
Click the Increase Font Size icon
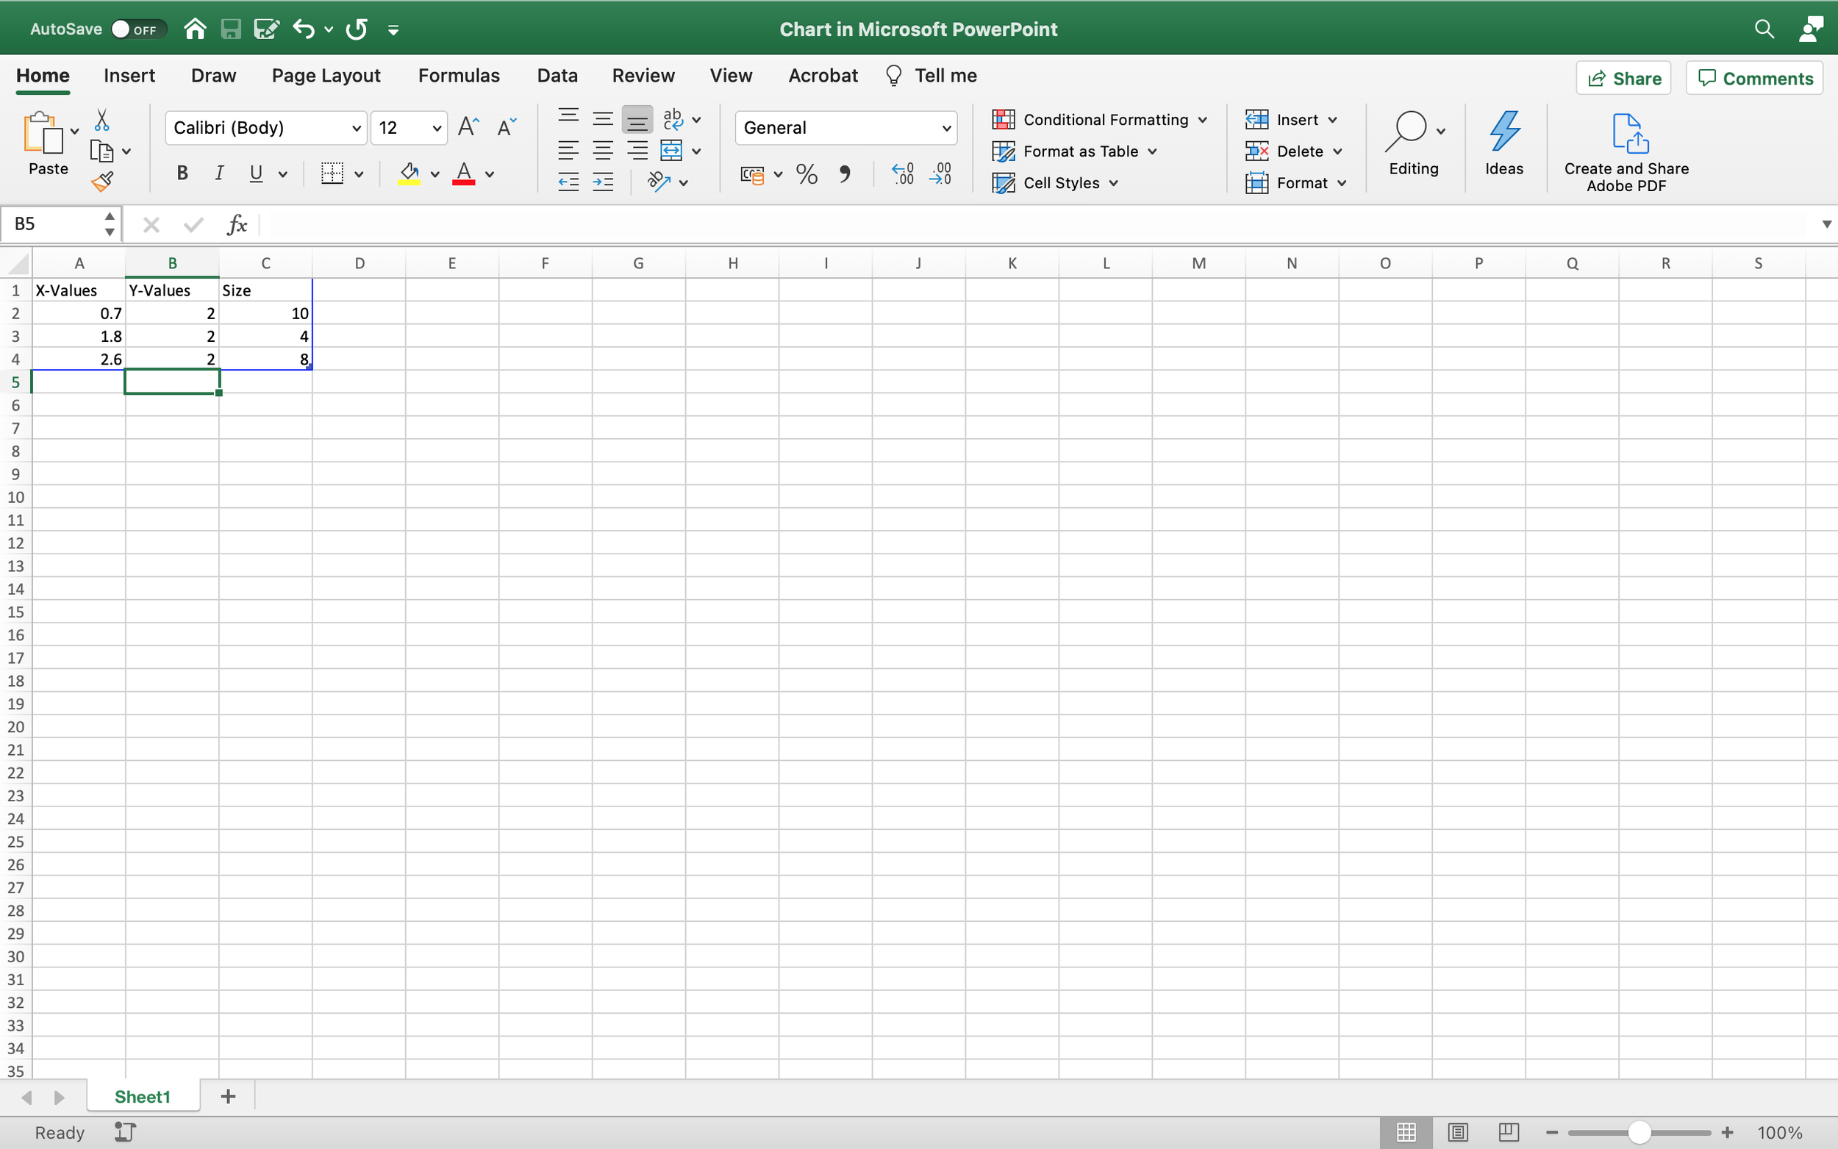[x=469, y=127]
